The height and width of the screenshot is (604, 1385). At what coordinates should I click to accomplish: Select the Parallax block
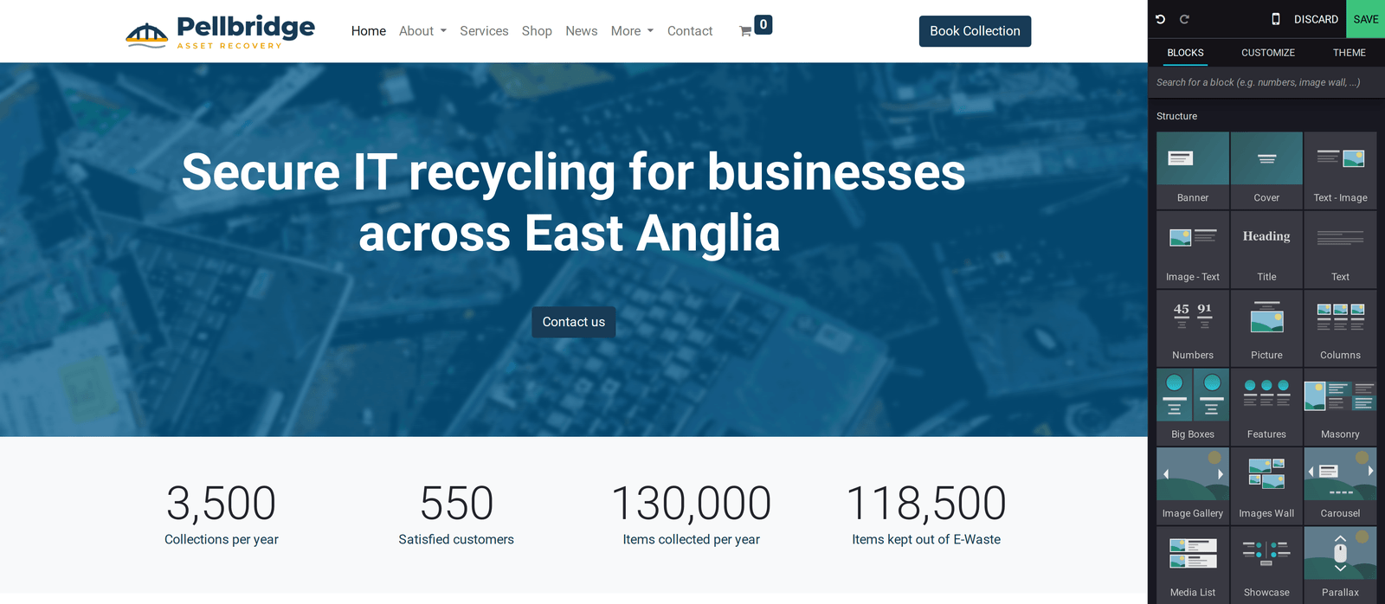coord(1340,565)
